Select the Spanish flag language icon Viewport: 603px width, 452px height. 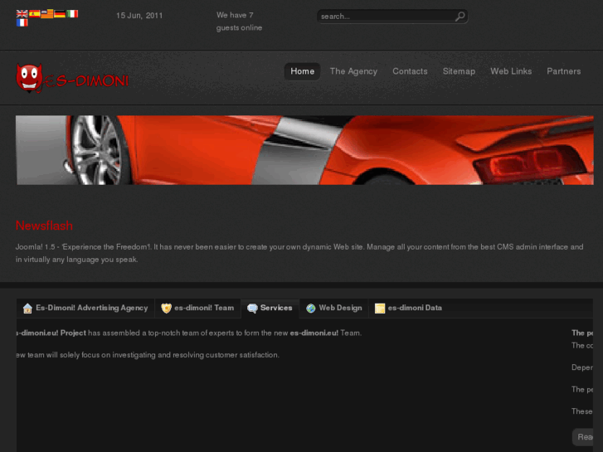pos(35,14)
